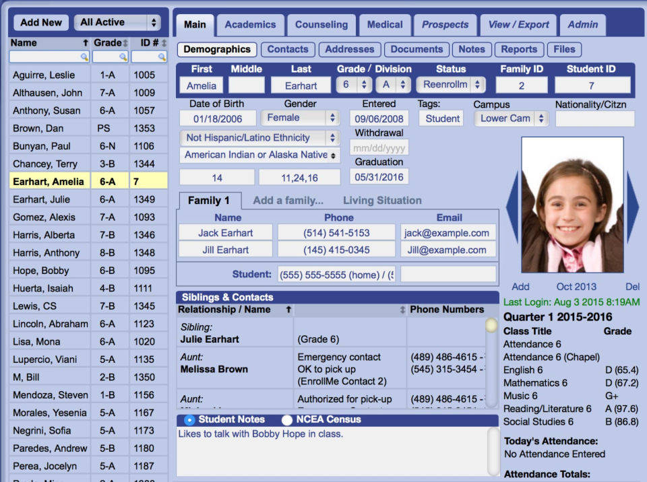
Task: Show the previous student photo with left arrow
Action: coord(512,207)
